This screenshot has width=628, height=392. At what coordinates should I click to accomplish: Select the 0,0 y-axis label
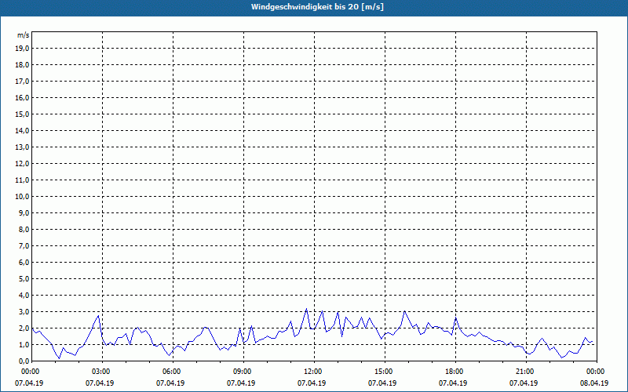tap(24, 361)
